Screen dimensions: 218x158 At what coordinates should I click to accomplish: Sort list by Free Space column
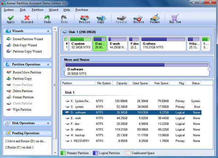point(161,83)
